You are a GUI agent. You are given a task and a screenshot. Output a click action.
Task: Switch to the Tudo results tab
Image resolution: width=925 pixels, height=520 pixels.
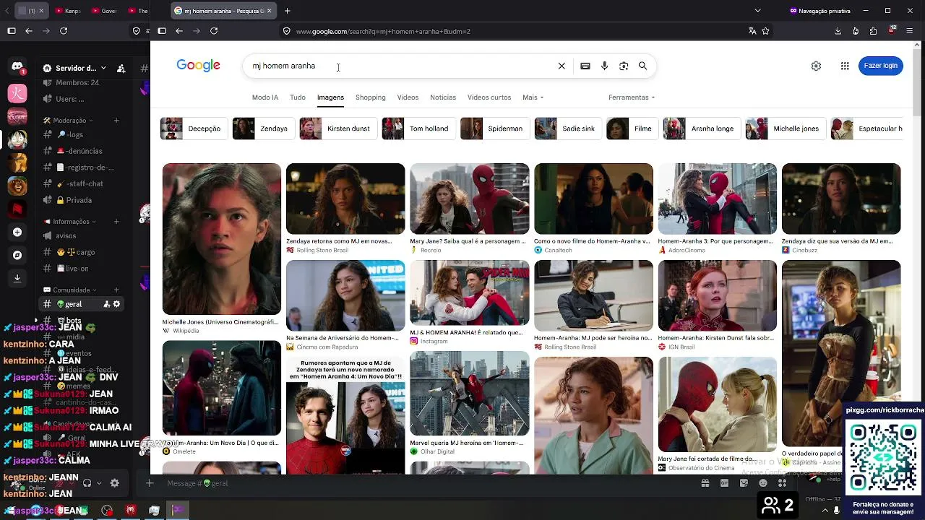tap(298, 97)
